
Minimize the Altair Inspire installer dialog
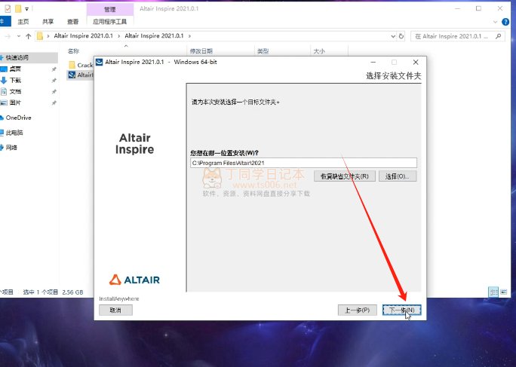coord(373,62)
